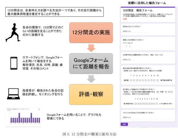Focus the name answer field under 氏名を入力してください

point(135,31)
